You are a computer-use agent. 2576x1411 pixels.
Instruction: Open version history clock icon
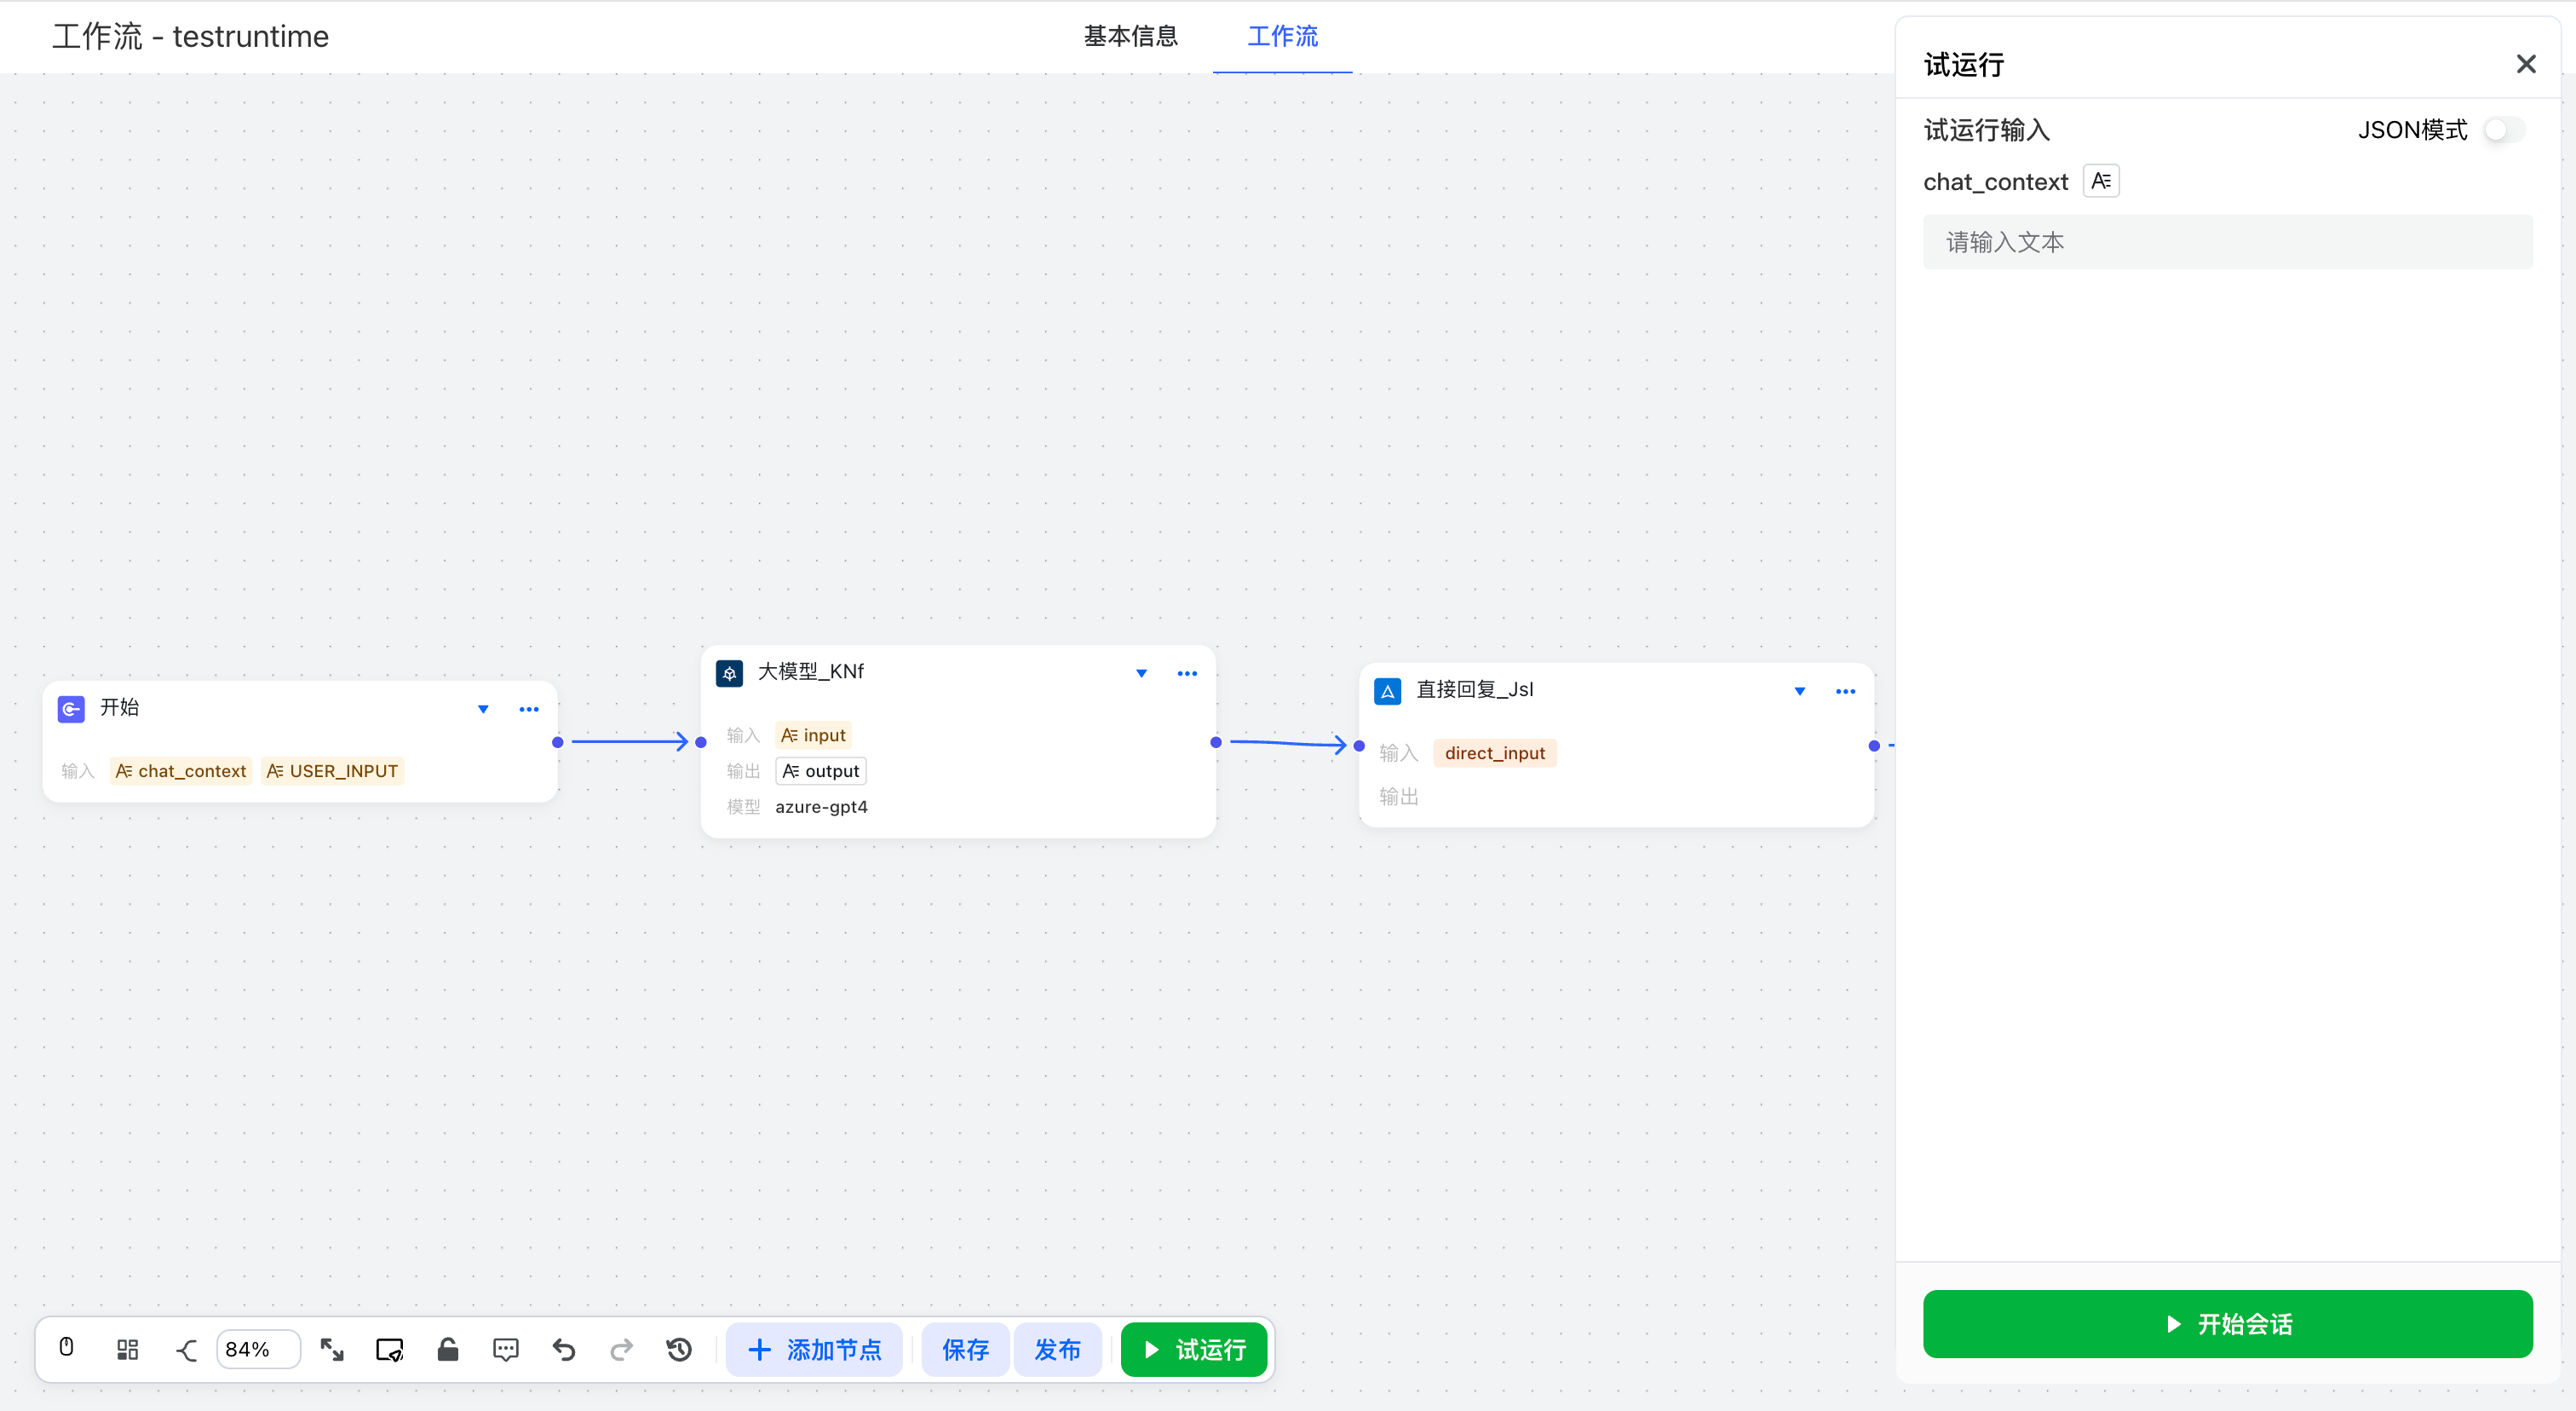(679, 1349)
